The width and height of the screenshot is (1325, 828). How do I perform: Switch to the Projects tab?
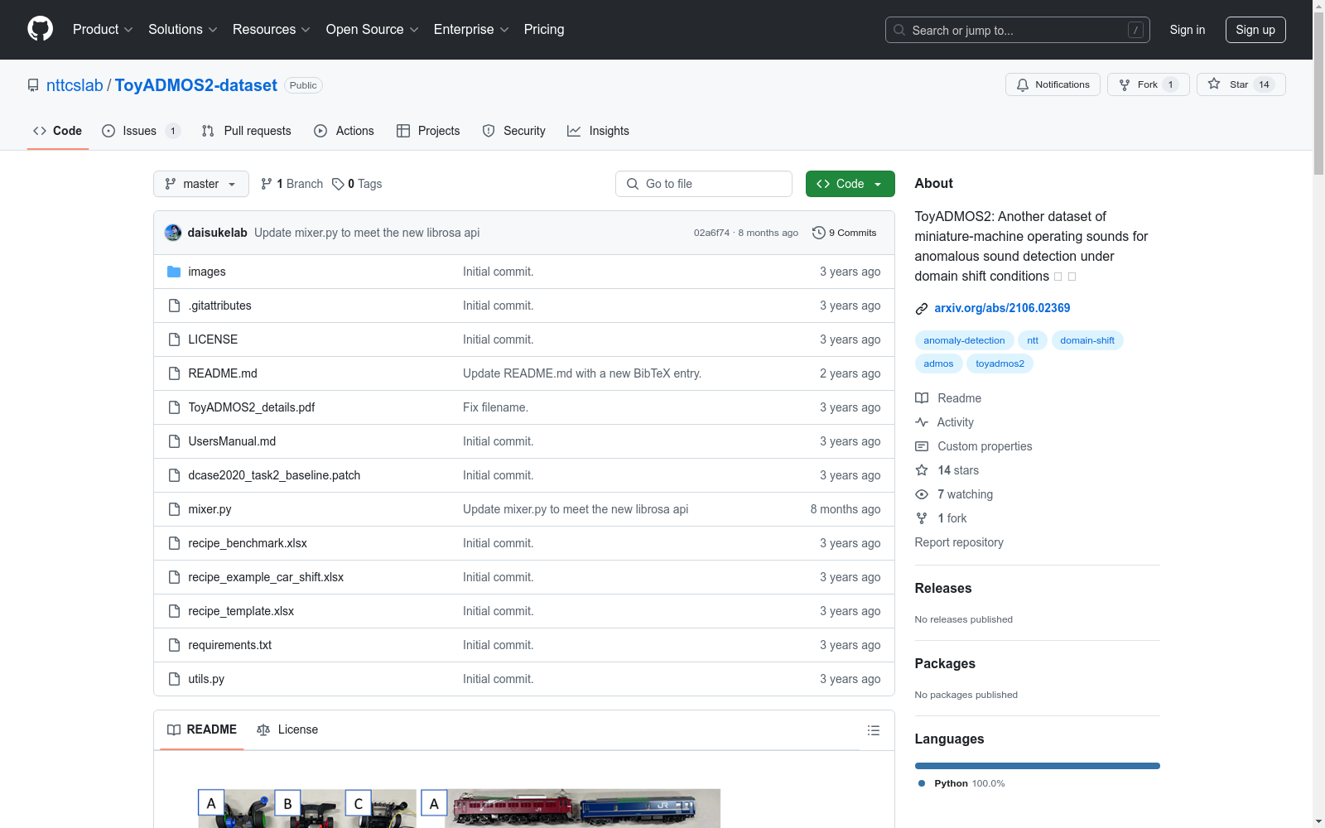[x=428, y=131]
